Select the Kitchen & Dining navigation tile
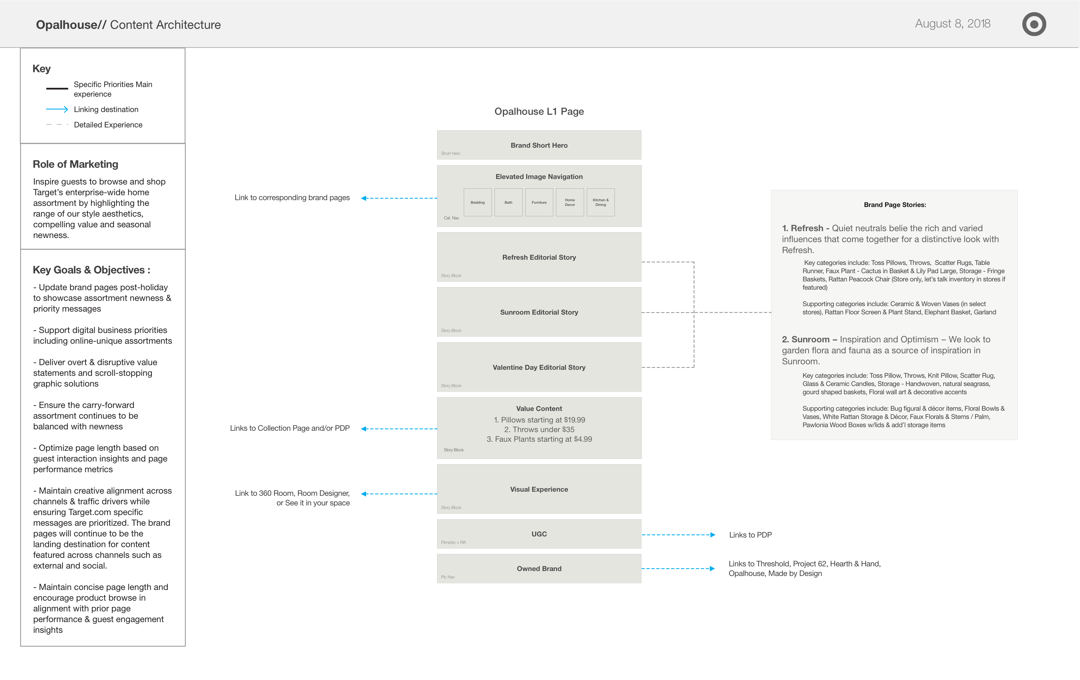The width and height of the screenshot is (1080, 680). pyautogui.click(x=601, y=202)
